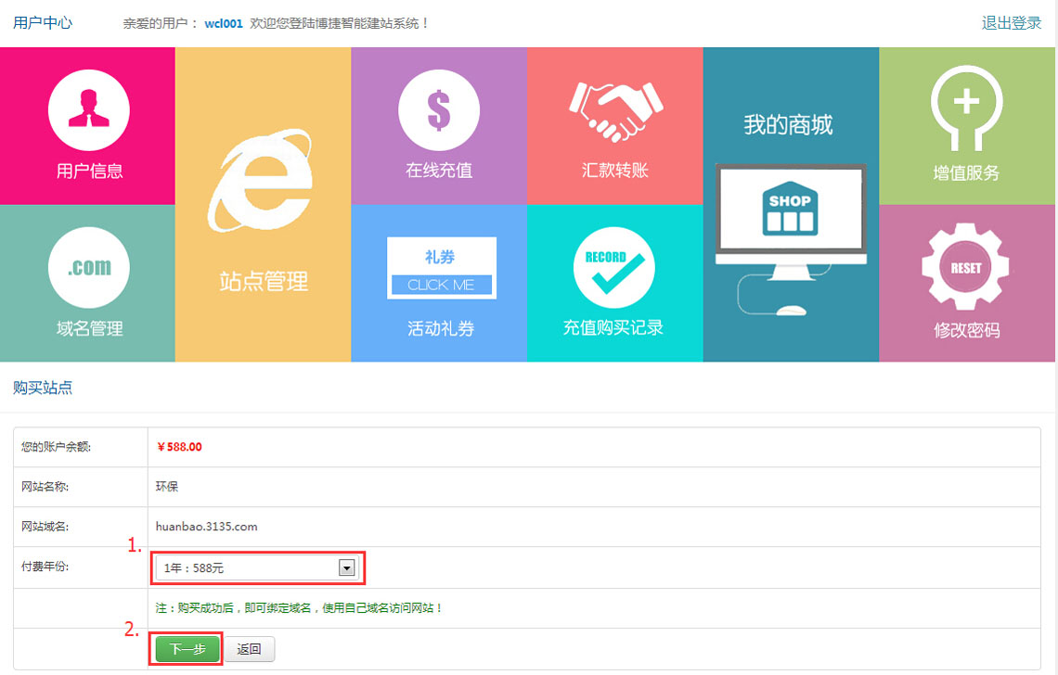
Task: Click the ¥588.00 account balance value
Action: [x=179, y=447]
